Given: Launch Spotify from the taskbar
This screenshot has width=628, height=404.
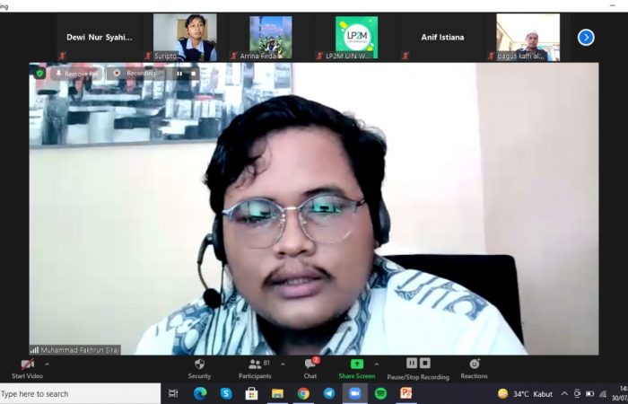Looking at the screenshot, I should pyautogui.click(x=380, y=393).
